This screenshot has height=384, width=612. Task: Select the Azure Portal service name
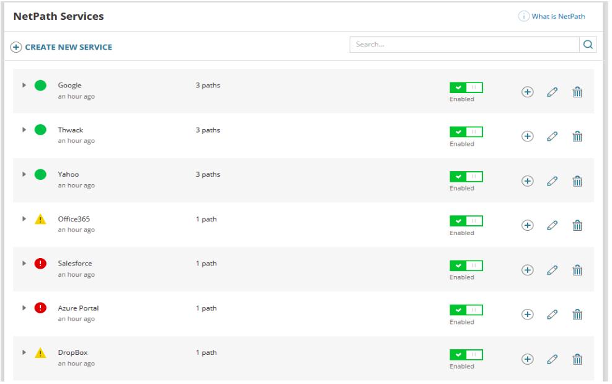click(x=79, y=308)
